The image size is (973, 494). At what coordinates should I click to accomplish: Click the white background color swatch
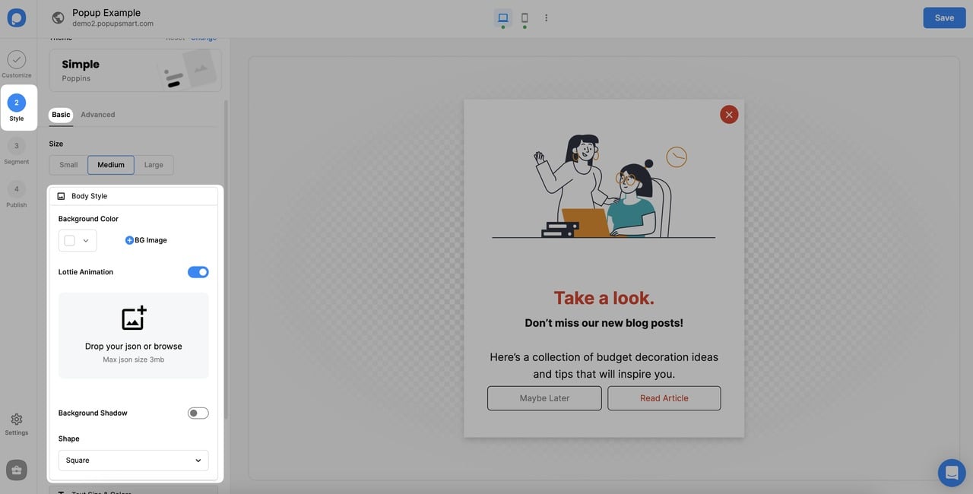(69, 241)
